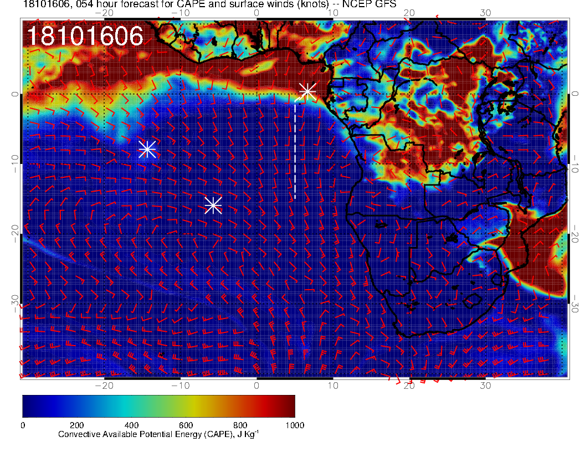Click the 0 latitude label on the right axis
The image size is (585, 452).
pos(575,94)
